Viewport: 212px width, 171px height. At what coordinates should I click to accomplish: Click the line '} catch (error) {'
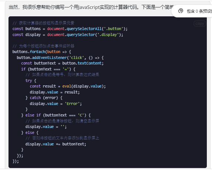pyautogui.click(x=44, y=98)
